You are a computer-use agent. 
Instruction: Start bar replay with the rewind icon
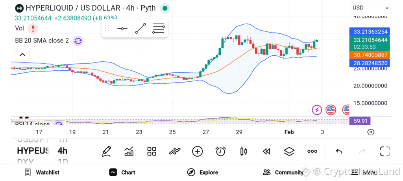266,151
